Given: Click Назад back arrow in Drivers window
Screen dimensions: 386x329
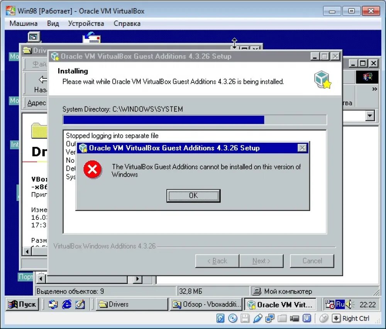Looking at the screenshot, I should [x=43, y=79].
